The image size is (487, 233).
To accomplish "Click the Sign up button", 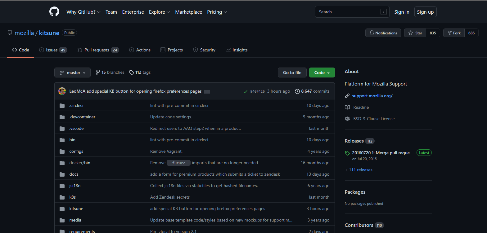I will [x=425, y=12].
